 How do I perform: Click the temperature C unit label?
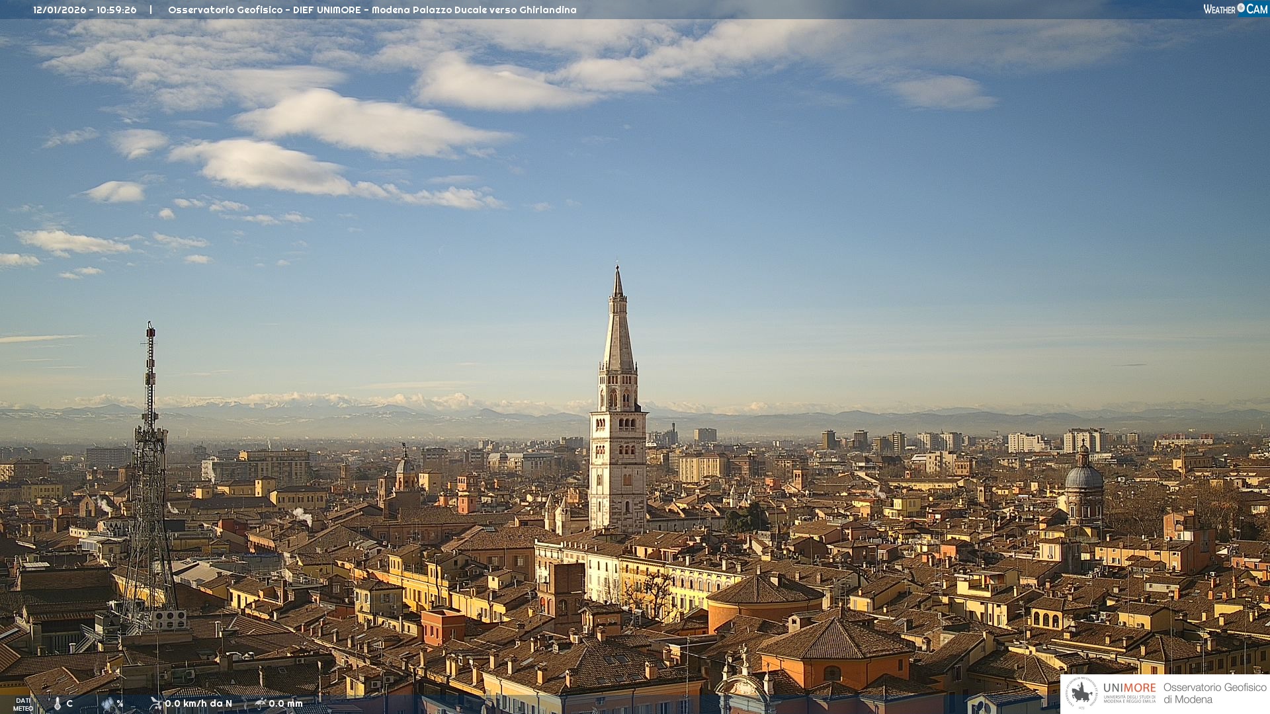pyautogui.click(x=69, y=703)
